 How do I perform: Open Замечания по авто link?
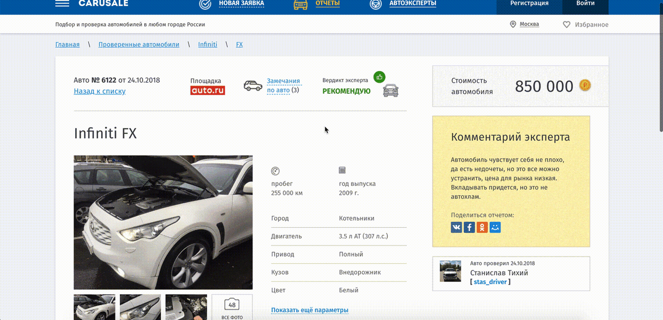(x=283, y=86)
